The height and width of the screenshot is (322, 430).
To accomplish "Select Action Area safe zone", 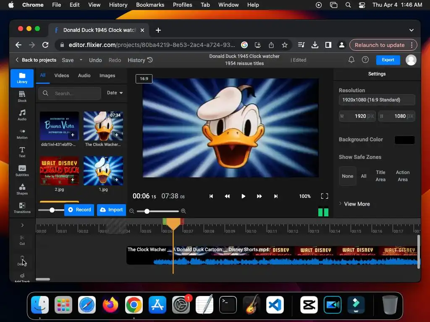I will point(403,176).
